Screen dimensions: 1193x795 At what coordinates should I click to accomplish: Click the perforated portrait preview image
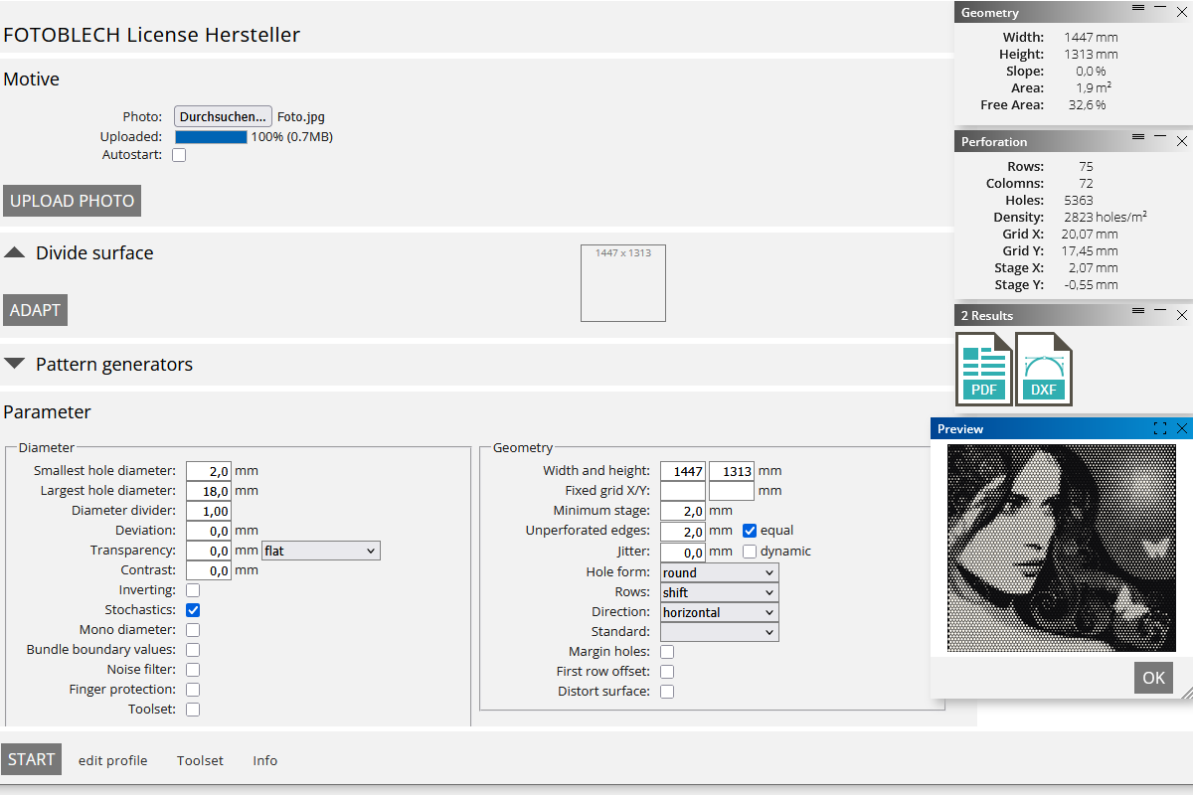tap(1061, 548)
